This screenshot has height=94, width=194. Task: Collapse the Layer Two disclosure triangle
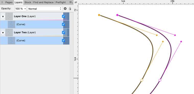point(3,33)
